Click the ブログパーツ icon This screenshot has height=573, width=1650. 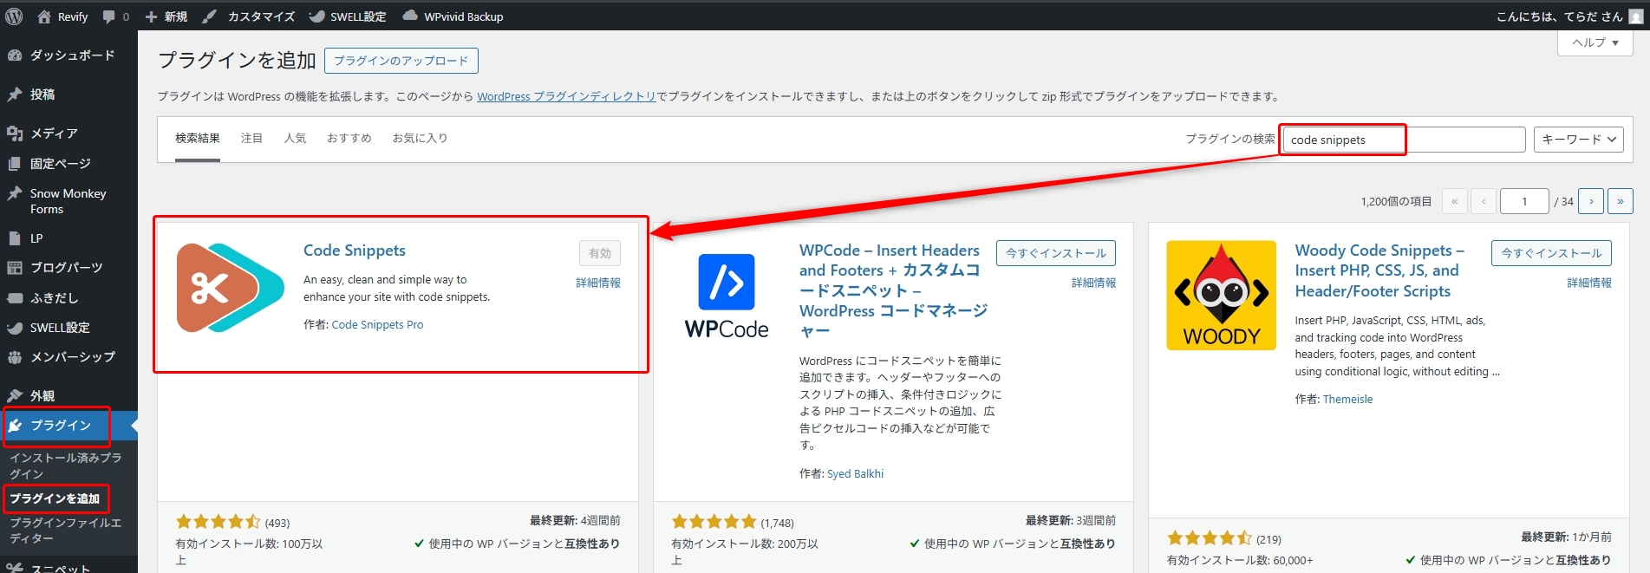coord(15,268)
